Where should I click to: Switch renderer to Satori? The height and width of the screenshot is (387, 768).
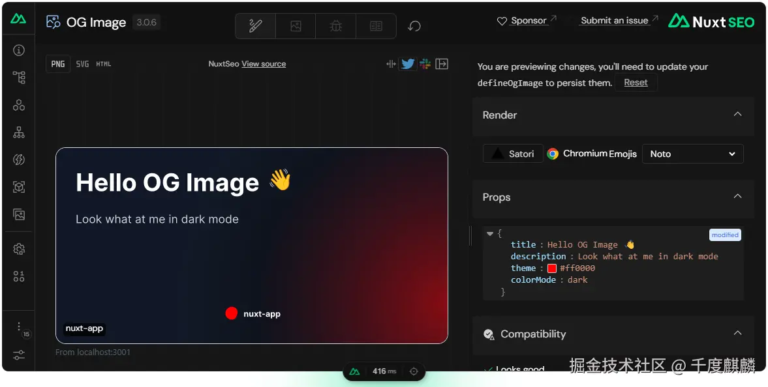(x=512, y=153)
